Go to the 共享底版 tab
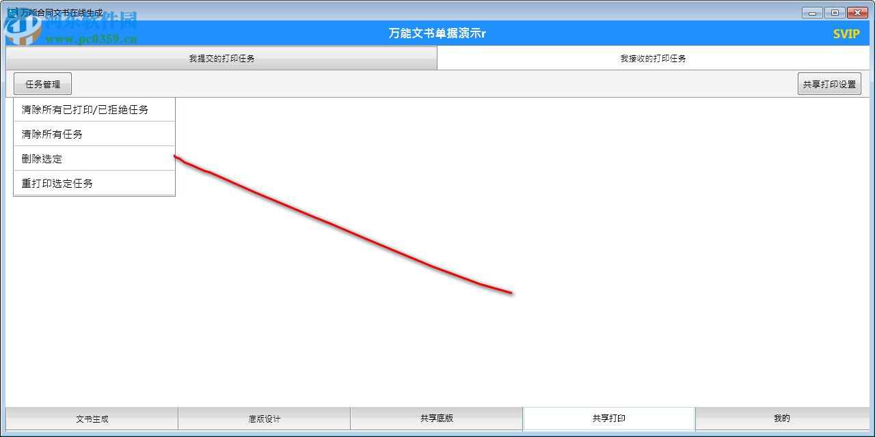Screen dimensions: 875x437 pyautogui.click(x=437, y=419)
